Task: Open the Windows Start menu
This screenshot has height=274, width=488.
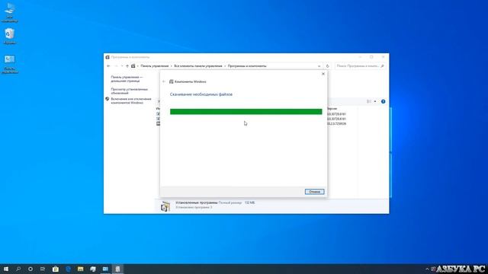Action: coord(6,269)
